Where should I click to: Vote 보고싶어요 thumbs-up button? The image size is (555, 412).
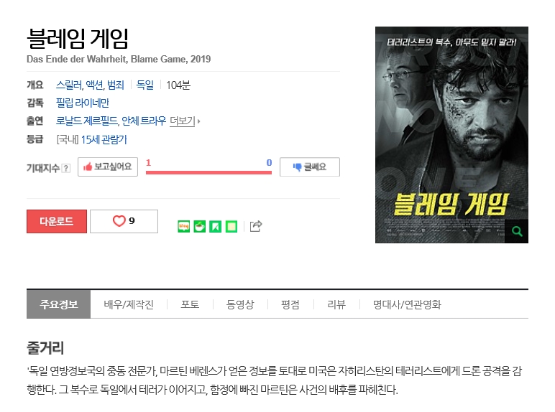(x=108, y=167)
